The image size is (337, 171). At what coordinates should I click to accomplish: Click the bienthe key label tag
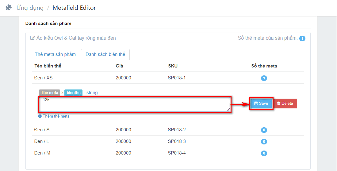[73, 93]
